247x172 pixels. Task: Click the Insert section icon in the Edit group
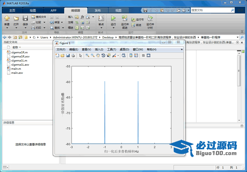click(77, 17)
